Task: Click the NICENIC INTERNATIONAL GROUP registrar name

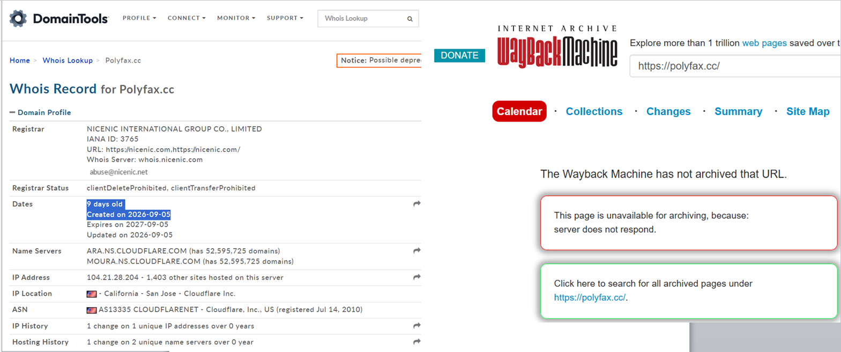Action: click(174, 129)
